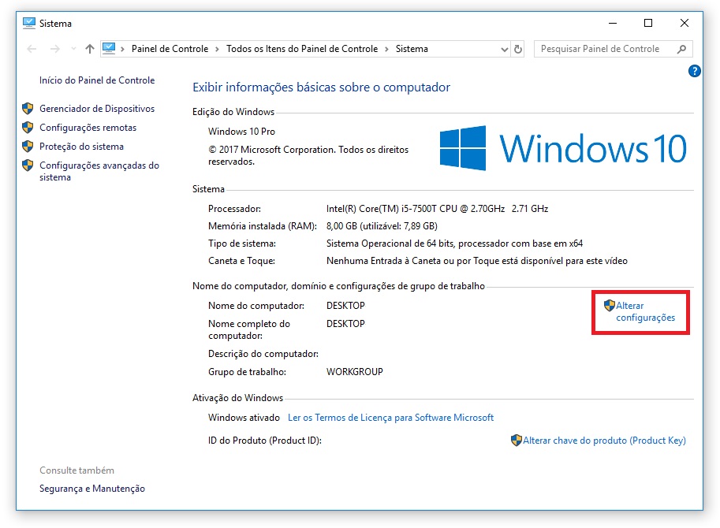Select Todos os Itens do Painel breadcrumb
This screenshot has height=528, width=720.
302,49
